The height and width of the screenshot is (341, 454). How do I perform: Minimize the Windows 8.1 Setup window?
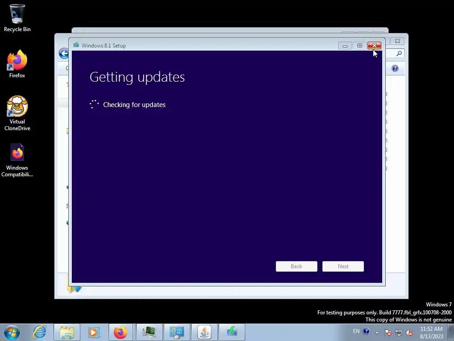[x=345, y=46]
